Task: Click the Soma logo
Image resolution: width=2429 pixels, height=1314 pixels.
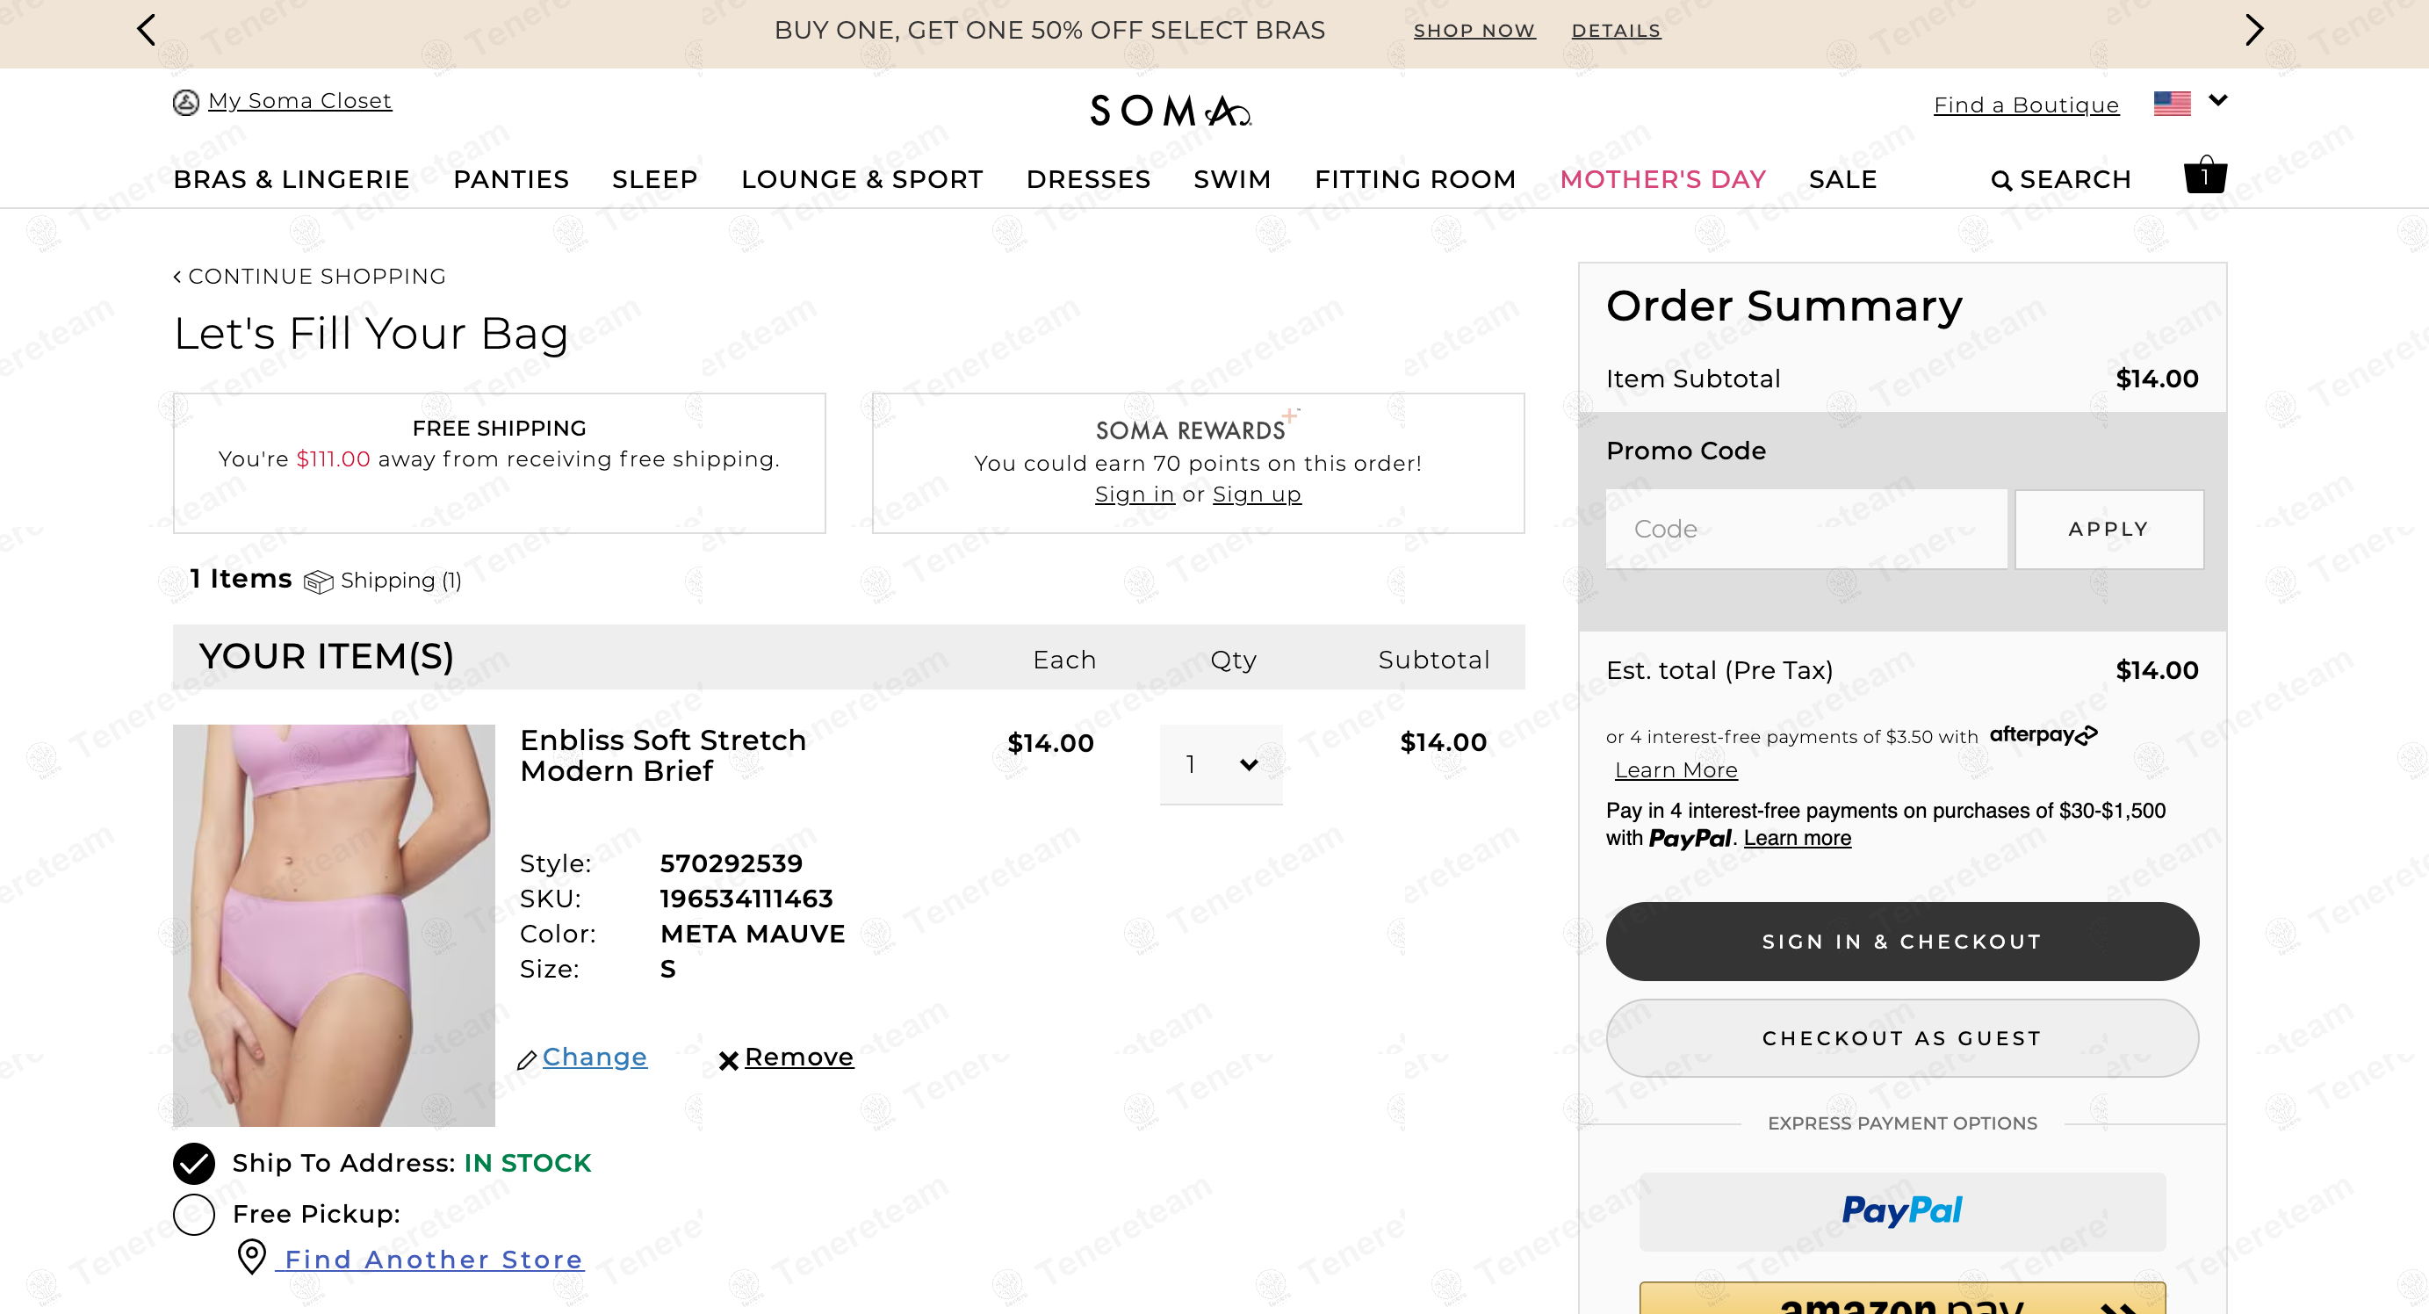Action: pyautogui.click(x=1171, y=111)
